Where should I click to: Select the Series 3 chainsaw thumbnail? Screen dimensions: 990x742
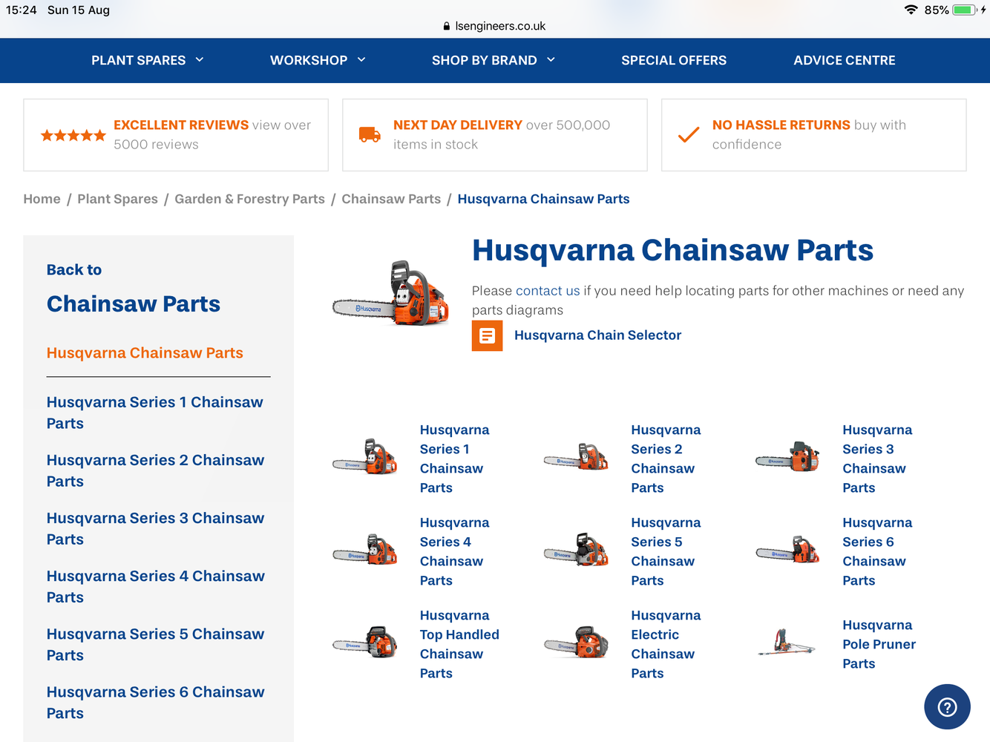click(x=788, y=457)
